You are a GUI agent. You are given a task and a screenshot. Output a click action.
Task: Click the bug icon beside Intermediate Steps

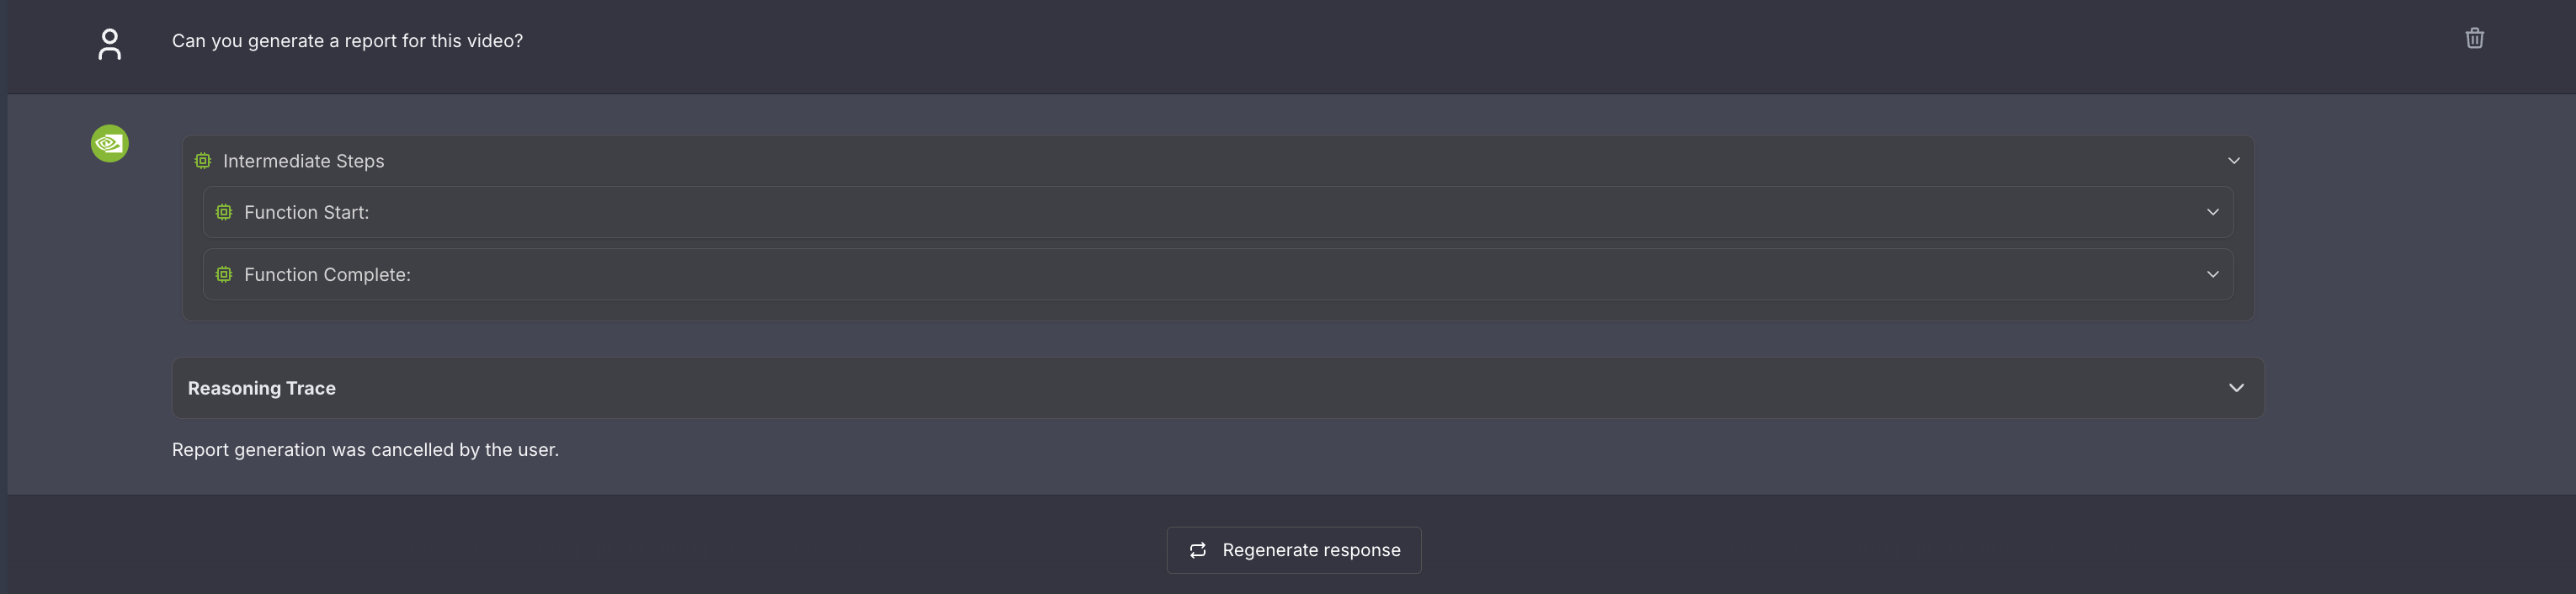tap(203, 160)
